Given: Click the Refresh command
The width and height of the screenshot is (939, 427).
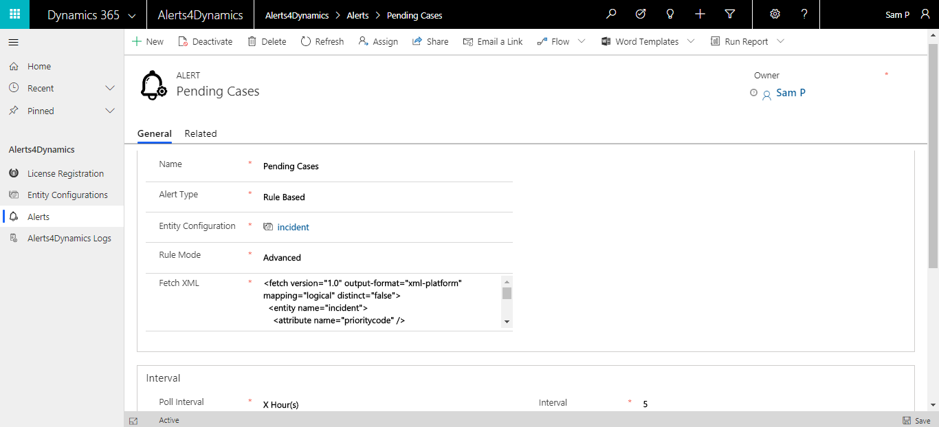Looking at the screenshot, I should point(322,41).
